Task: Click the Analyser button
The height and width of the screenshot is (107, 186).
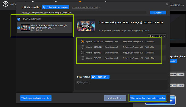Action: click(158, 13)
